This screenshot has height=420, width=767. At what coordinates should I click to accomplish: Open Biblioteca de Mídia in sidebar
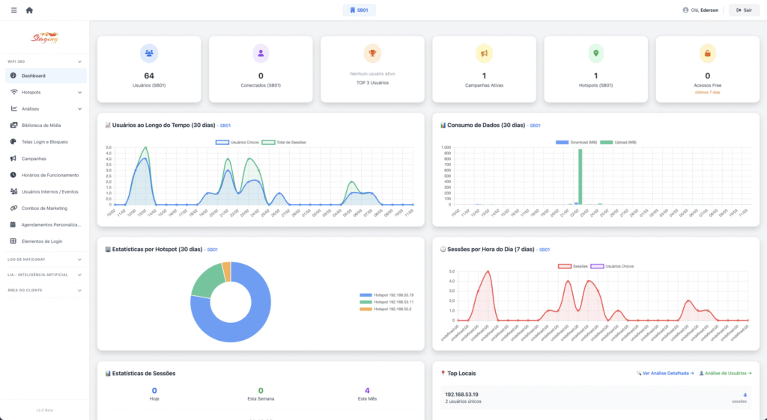(x=47, y=126)
